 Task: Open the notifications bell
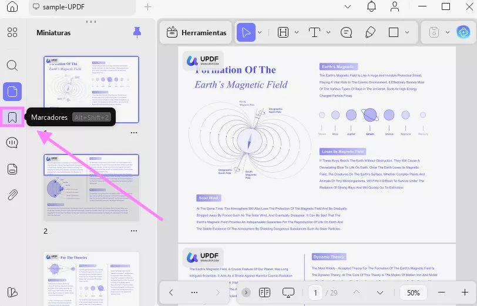click(371, 6)
